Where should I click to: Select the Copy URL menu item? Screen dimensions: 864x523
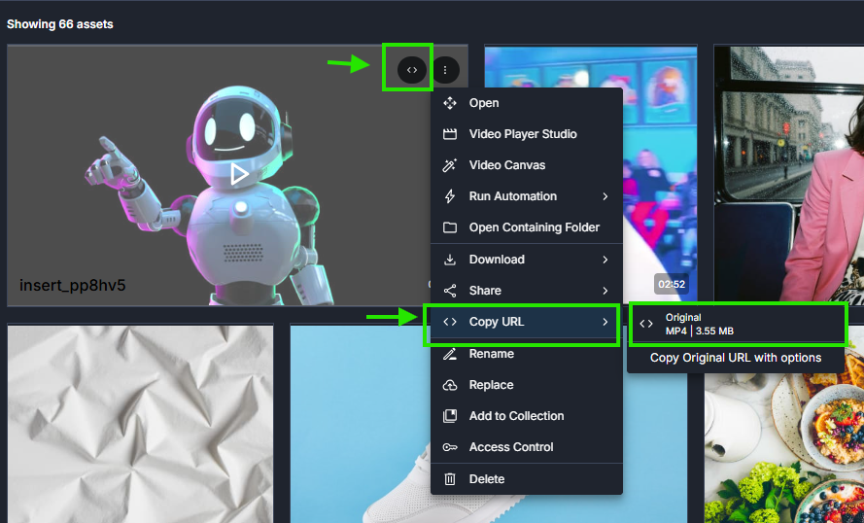(526, 322)
